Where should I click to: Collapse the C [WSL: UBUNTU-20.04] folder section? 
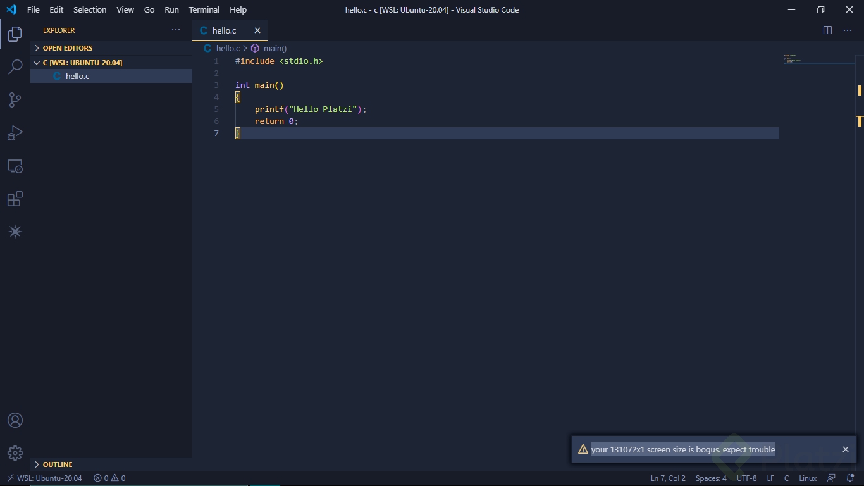[x=111, y=63]
